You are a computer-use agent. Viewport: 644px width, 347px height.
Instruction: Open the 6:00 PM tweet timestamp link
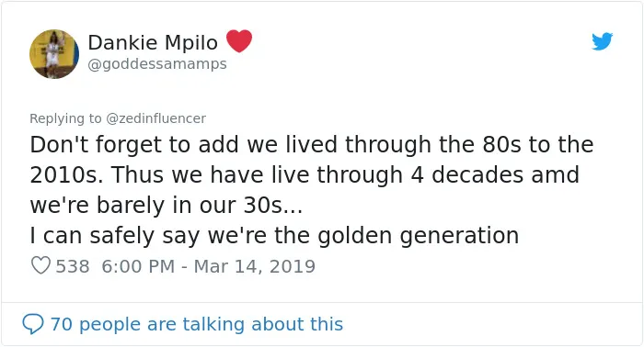[138, 266]
